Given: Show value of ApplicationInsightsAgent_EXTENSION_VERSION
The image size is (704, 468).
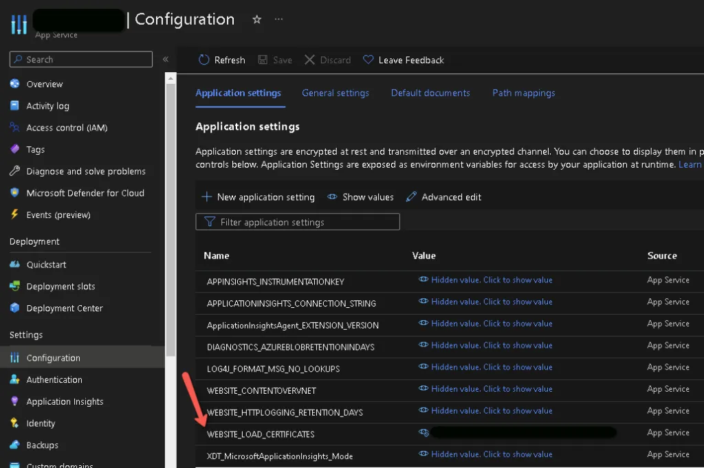Looking at the screenshot, I should (x=485, y=324).
